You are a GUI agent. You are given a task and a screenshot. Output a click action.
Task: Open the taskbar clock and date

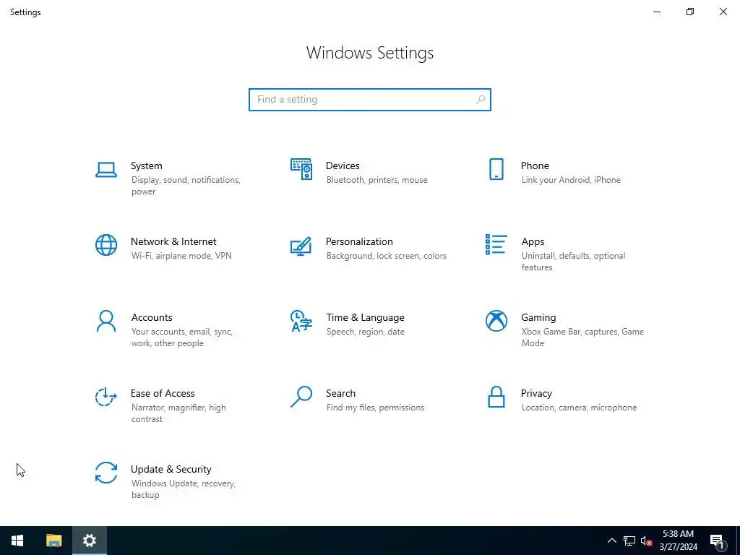coord(678,541)
